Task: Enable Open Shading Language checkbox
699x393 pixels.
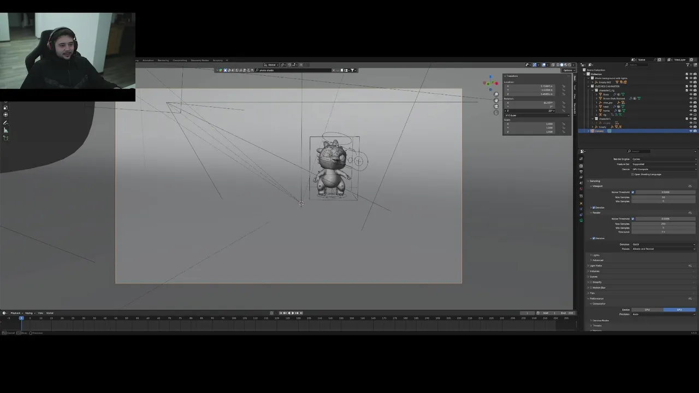Action: [632, 174]
